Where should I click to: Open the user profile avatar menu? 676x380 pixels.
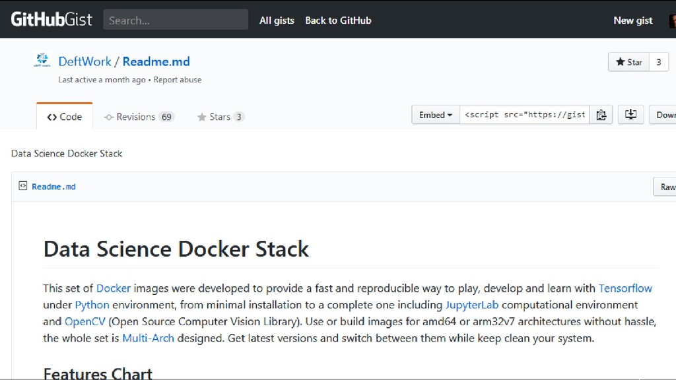pyautogui.click(x=672, y=20)
